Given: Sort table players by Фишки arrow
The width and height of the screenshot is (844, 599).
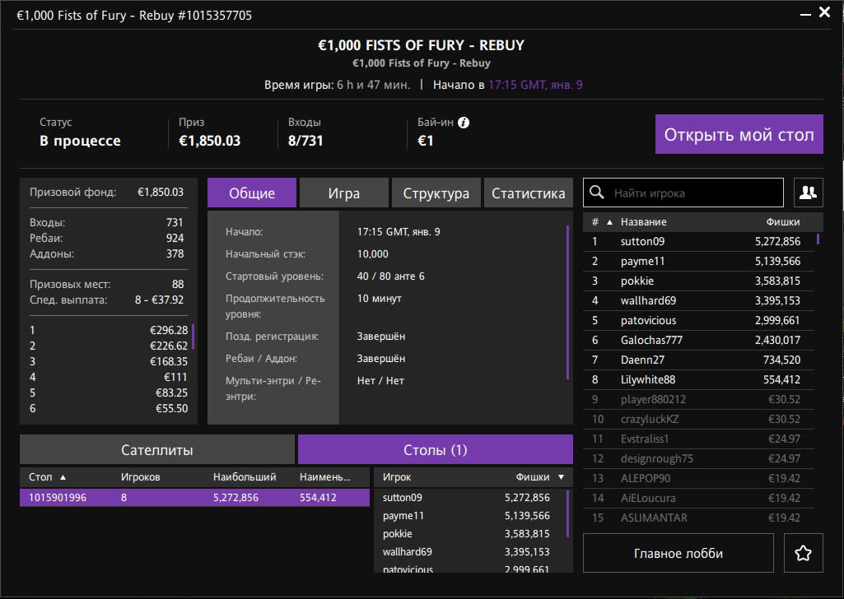Looking at the screenshot, I should [x=561, y=477].
